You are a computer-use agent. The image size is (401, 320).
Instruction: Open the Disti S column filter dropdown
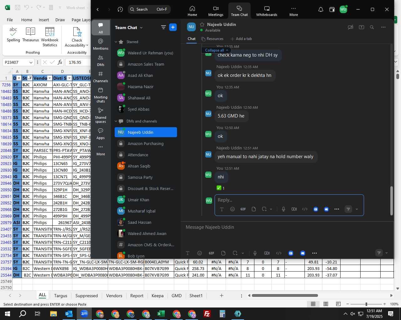point(69,78)
